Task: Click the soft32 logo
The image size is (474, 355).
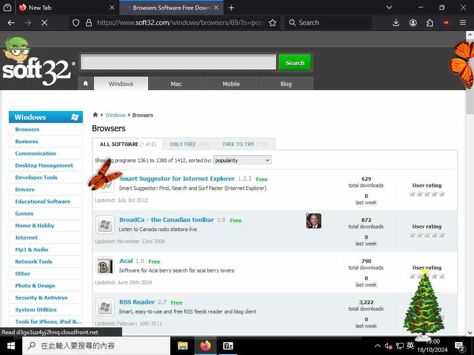Action: (38, 62)
